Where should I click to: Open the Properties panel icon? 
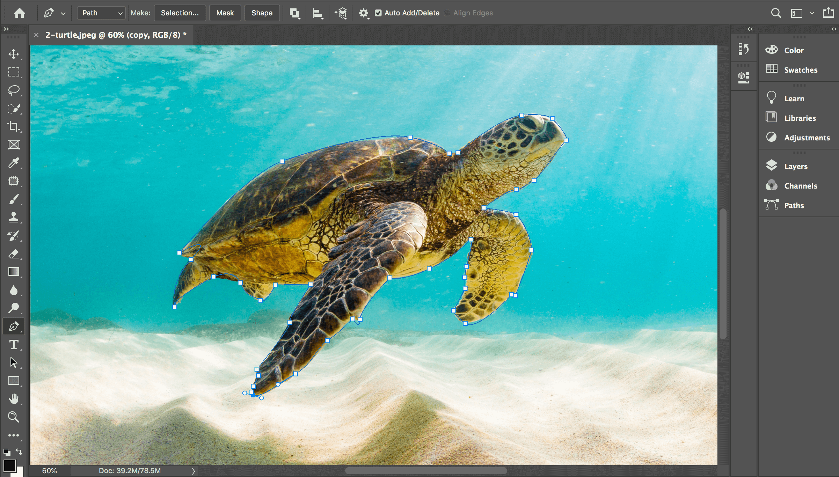point(743,78)
